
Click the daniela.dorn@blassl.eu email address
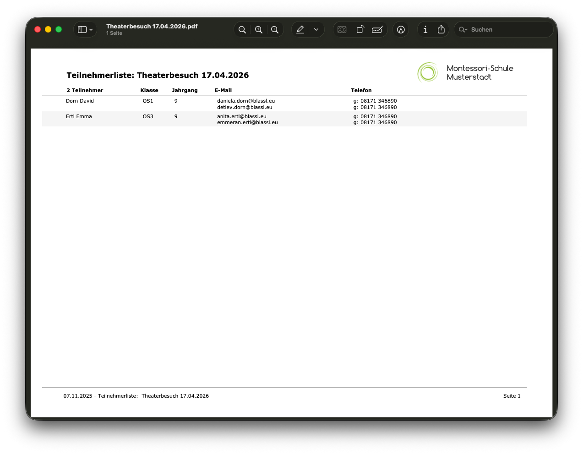point(246,101)
